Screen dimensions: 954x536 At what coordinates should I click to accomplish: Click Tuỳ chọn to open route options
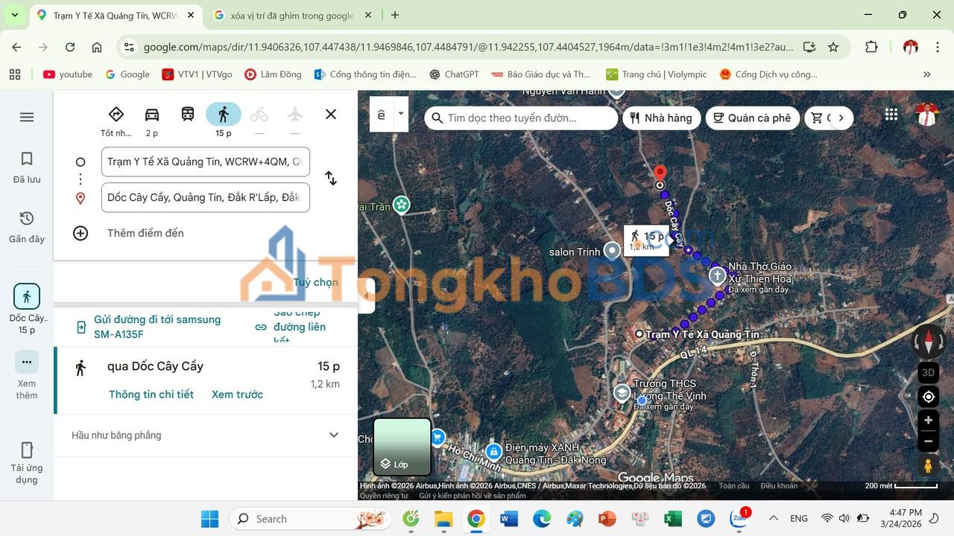(x=315, y=281)
